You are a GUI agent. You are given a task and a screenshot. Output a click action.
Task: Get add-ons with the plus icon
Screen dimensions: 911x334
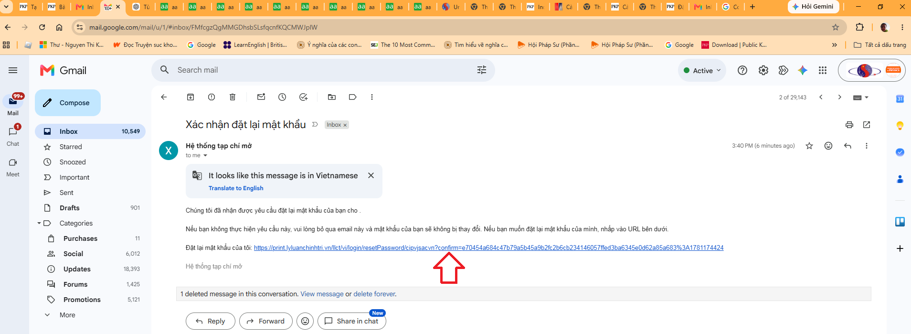900,248
